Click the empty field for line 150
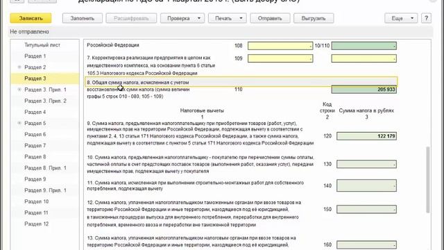 point(366,209)
